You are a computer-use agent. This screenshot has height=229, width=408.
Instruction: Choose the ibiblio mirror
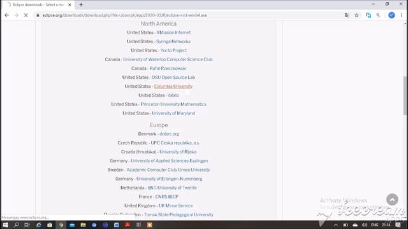(x=173, y=95)
